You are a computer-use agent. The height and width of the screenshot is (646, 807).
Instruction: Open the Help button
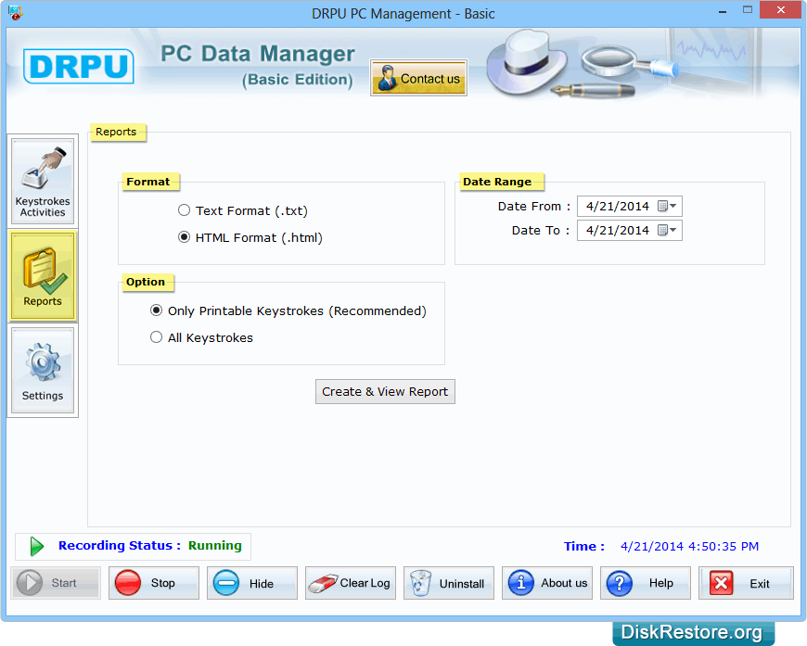pyautogui.click(x=646, y=583)
